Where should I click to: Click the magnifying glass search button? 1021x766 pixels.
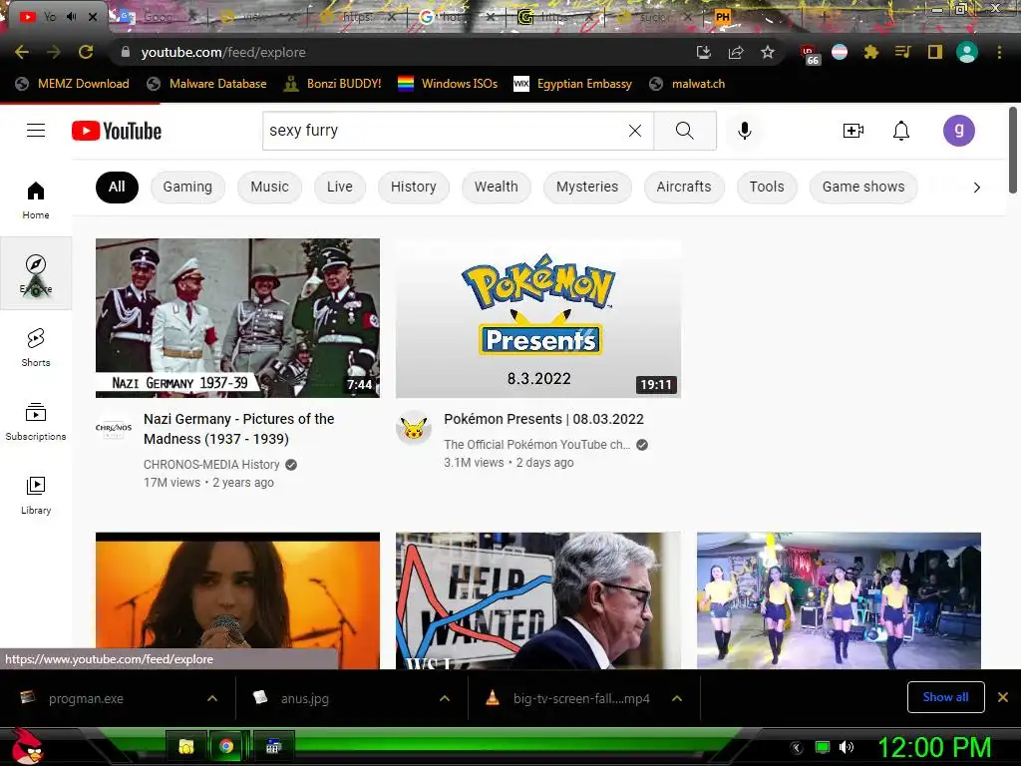coord(685,131)
